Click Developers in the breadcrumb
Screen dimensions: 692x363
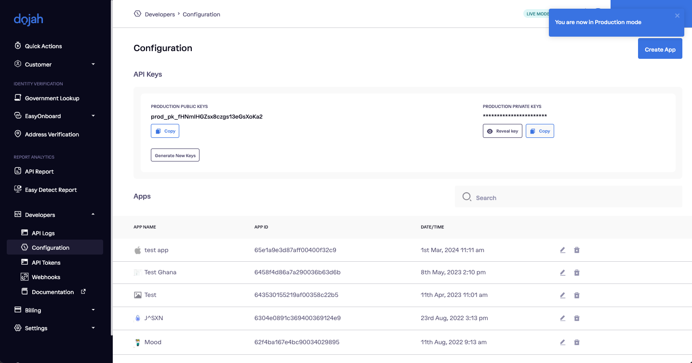160,14
